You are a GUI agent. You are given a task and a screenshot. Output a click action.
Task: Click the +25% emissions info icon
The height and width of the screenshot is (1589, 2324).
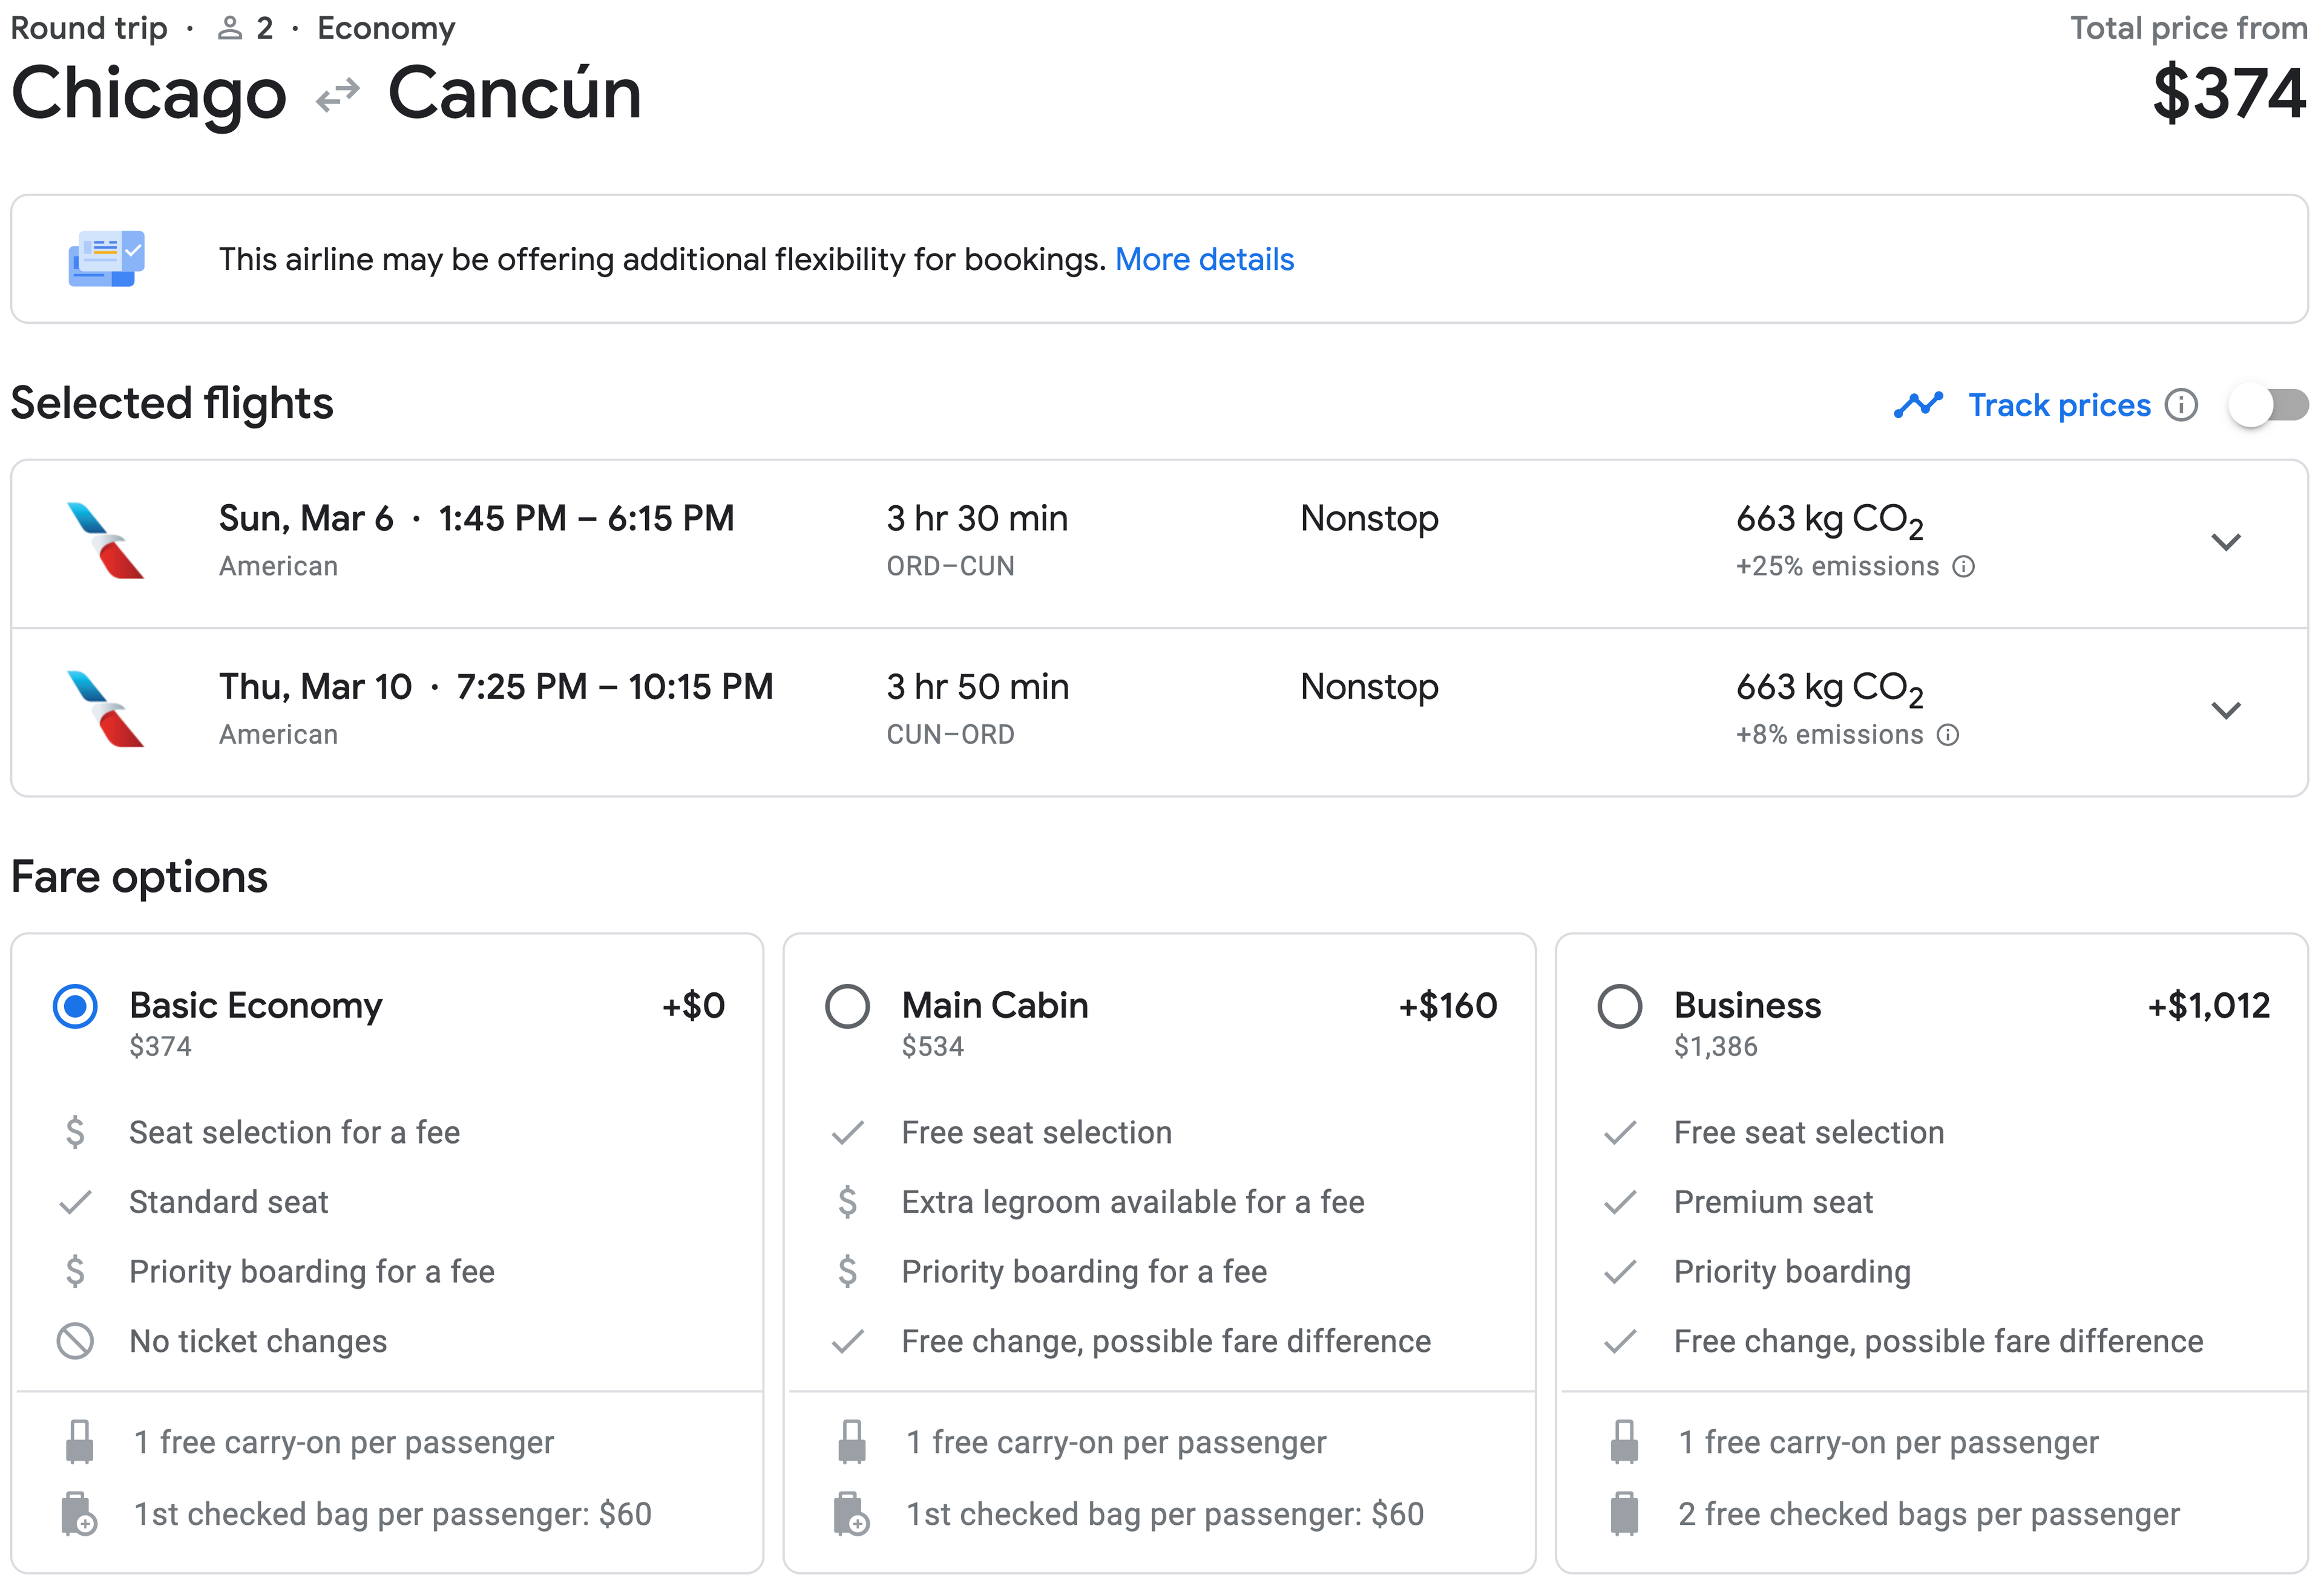click(x=1964, y=567)
